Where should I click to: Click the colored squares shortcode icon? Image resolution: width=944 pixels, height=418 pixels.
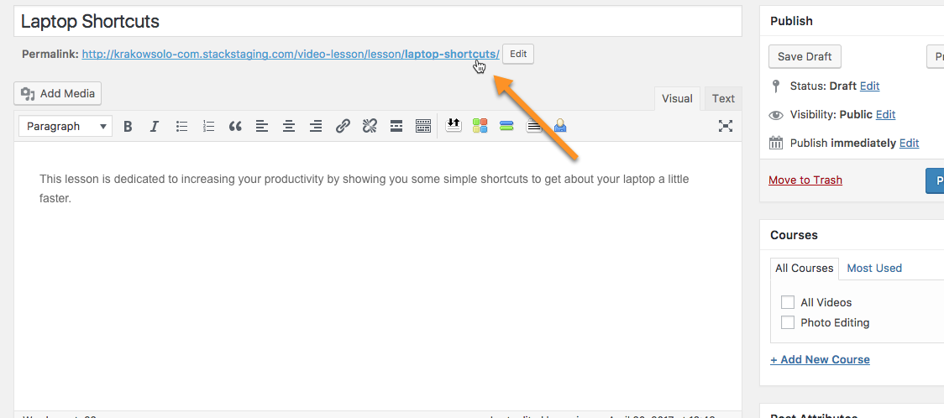pyautogui.click(x=480, y=126)
